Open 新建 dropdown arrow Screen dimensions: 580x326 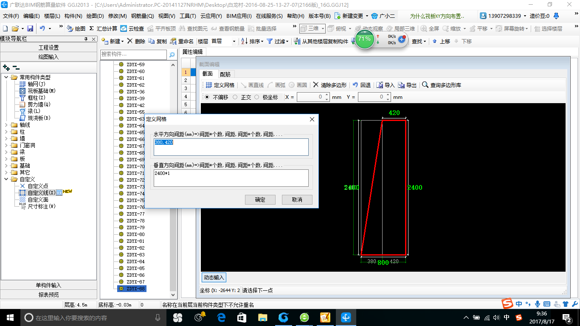click(x=122, y=42)
